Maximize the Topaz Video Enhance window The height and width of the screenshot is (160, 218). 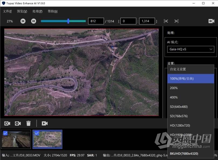[x=203, y=3]
